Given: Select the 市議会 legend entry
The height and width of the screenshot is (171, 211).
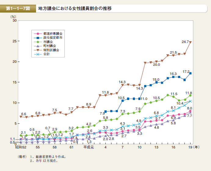Looking at the screenshot, I should pos(43,42).
